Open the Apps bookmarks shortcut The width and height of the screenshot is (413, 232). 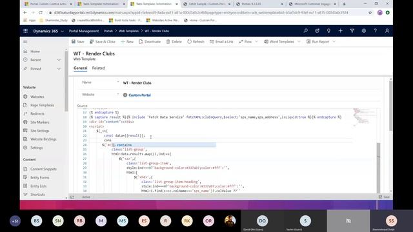pyautogui.click(x=30, y=20)
